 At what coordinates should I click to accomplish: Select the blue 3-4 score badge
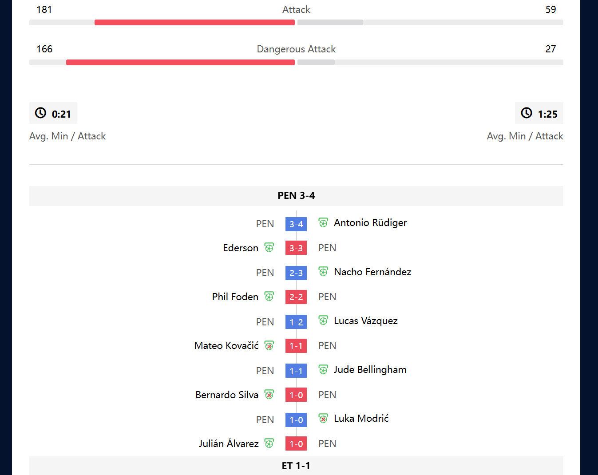coord(296,224)
